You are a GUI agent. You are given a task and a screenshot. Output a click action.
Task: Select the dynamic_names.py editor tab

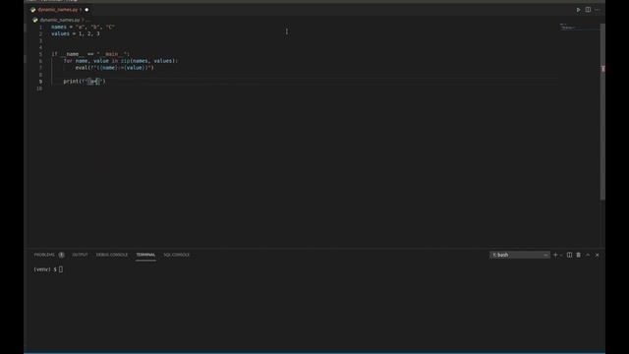pyautogui.click(x=59, y=10)
